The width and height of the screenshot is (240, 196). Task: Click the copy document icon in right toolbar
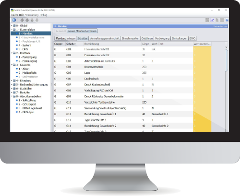217,20
